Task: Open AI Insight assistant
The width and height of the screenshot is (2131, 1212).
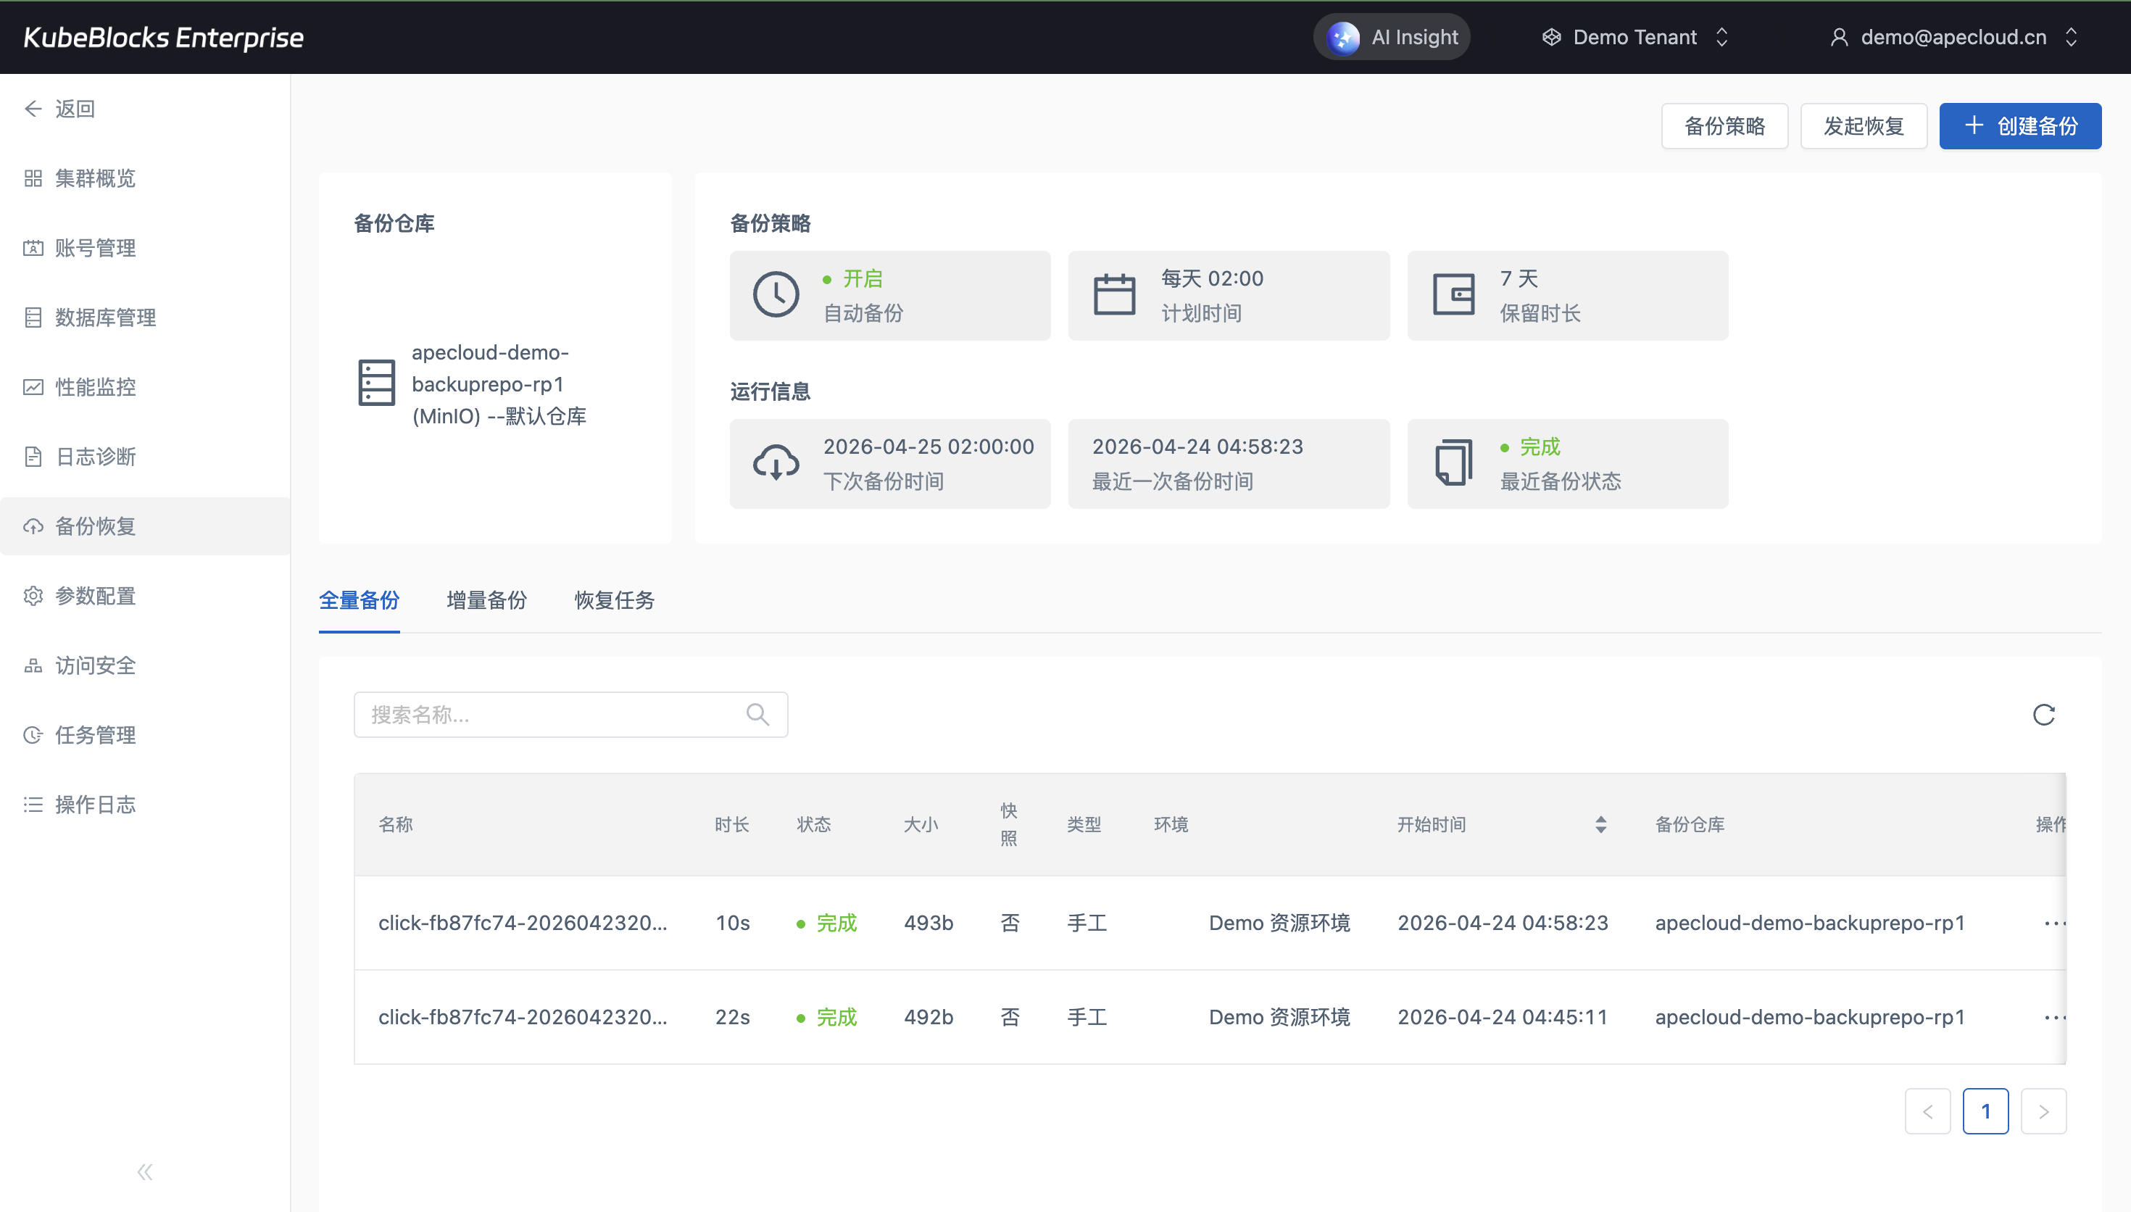Action: pyautogui.click(x=1392, y=37)
